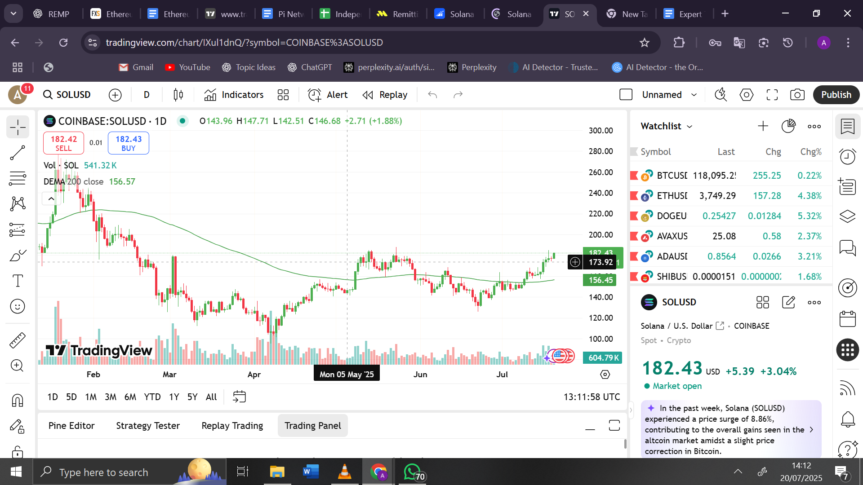Expand the Unnamed layout dropdown
863x485 pixels.
pos(694,95)
